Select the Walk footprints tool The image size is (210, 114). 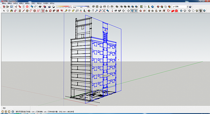[120, 11]
